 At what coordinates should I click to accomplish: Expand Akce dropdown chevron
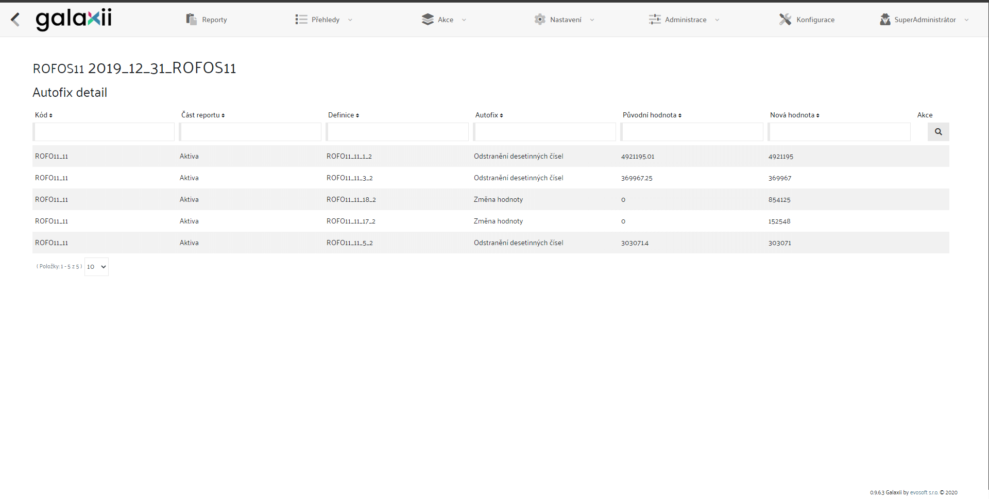click(464, 20)
